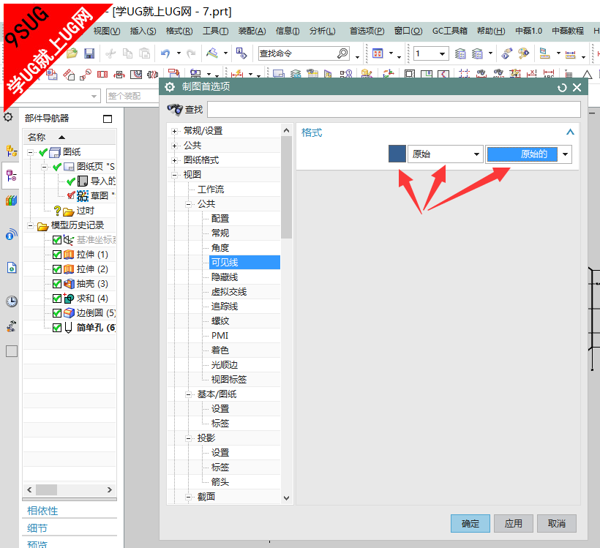The height and width of the screenshot is (548, 600).
Task: Open the 帮助(H) menu
Action: 491,31
